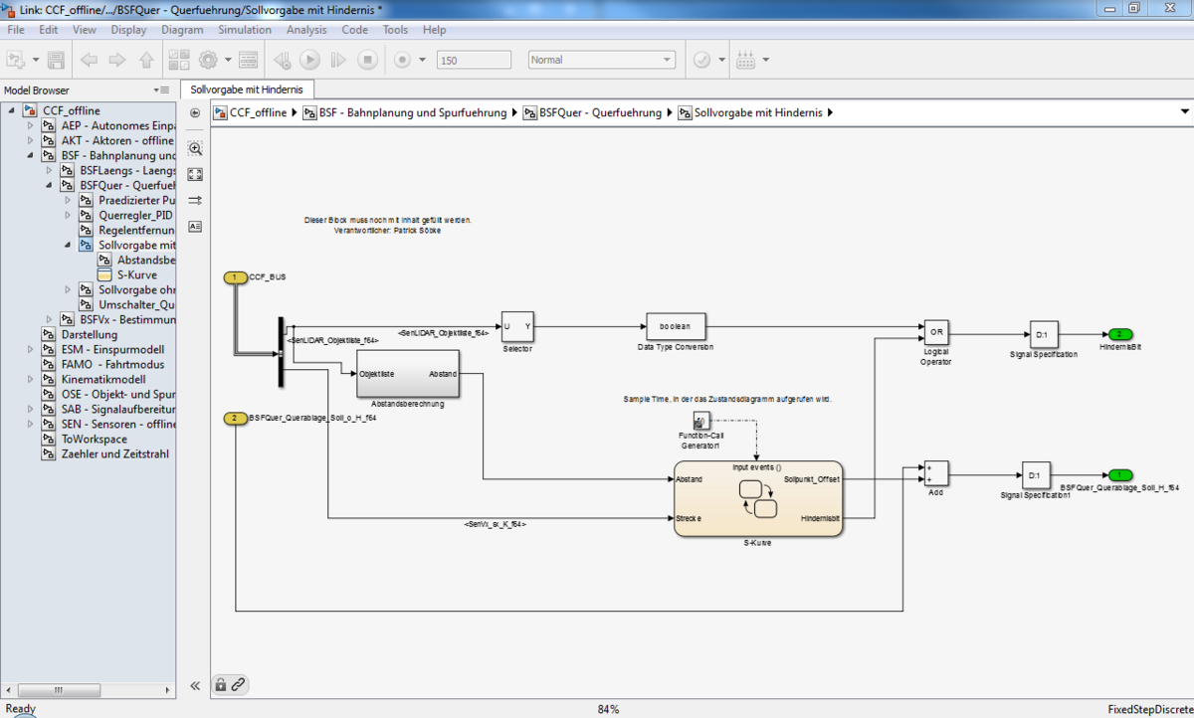
Task: Toggle the library lock icon at bottom-left
Action: click(x=221, y=684)
